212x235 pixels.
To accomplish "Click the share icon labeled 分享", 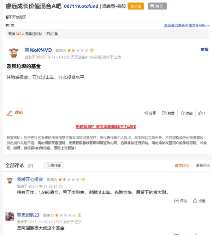I will click(150, 113).
